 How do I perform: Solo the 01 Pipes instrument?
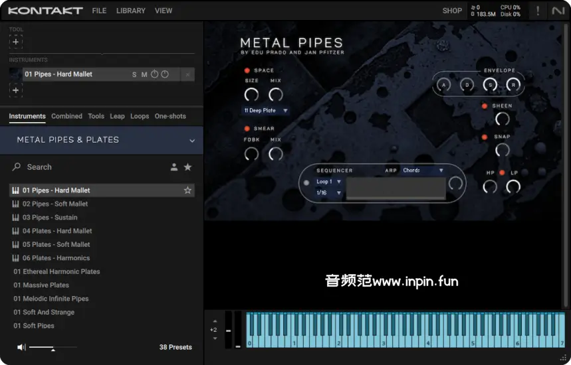[134, 74]
